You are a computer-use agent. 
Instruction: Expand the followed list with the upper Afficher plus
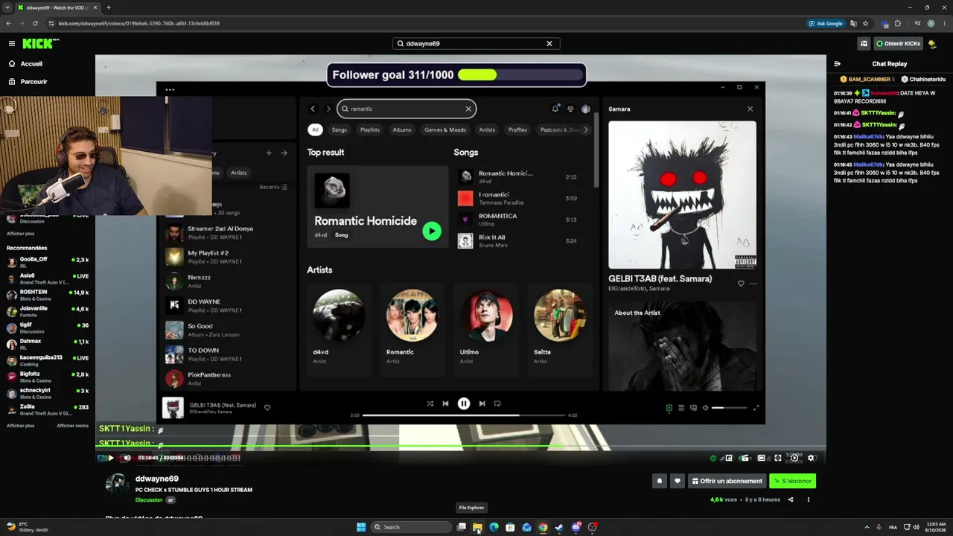pyautogui.click(x=20, y=234)
